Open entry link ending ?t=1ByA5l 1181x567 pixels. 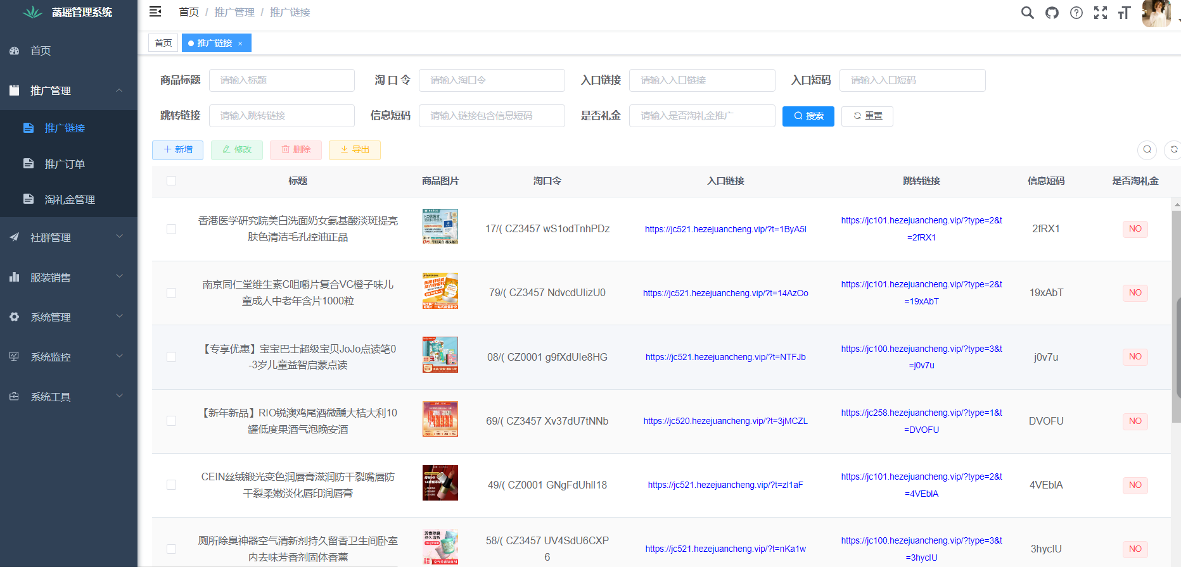pyautogui.click(x=725, y=229)
